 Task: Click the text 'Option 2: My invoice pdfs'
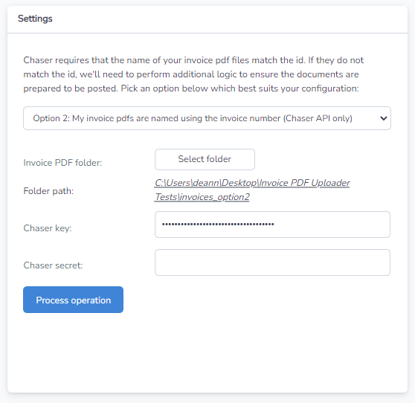click(83, 118)
